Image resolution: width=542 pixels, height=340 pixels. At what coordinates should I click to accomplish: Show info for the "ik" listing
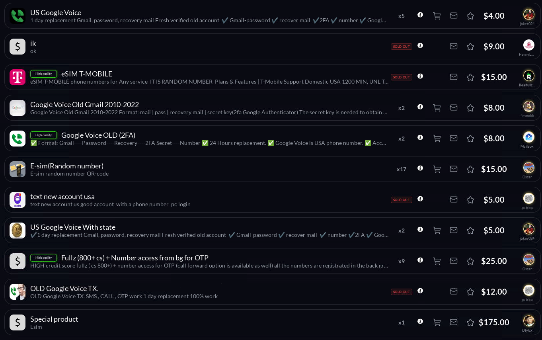click(x=420, y=45)
